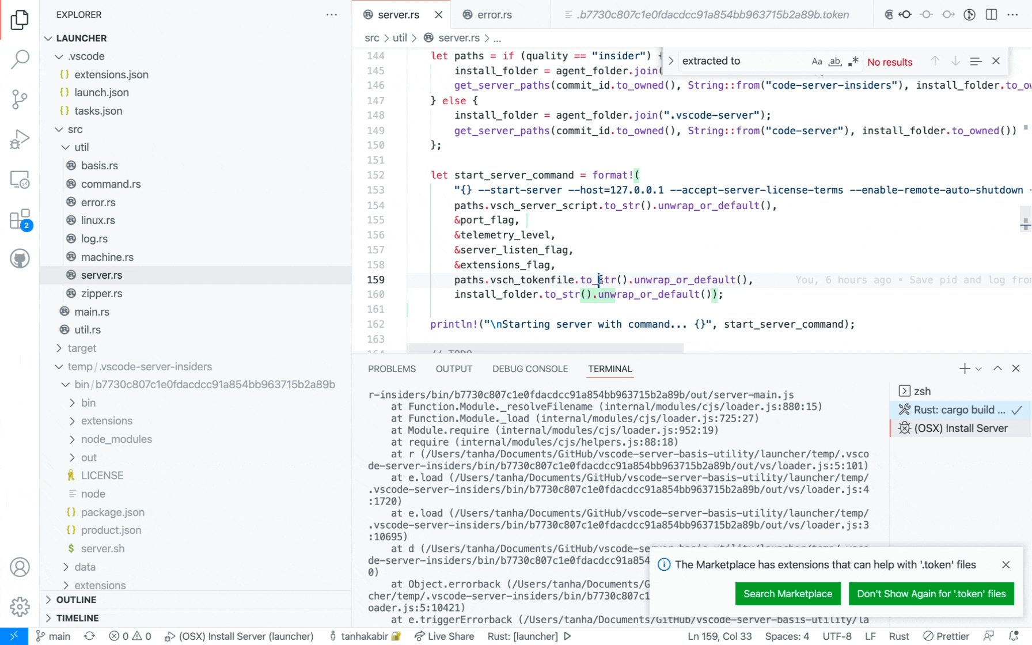
Task: Open Extensions view with badge
Action: point(21,220)
